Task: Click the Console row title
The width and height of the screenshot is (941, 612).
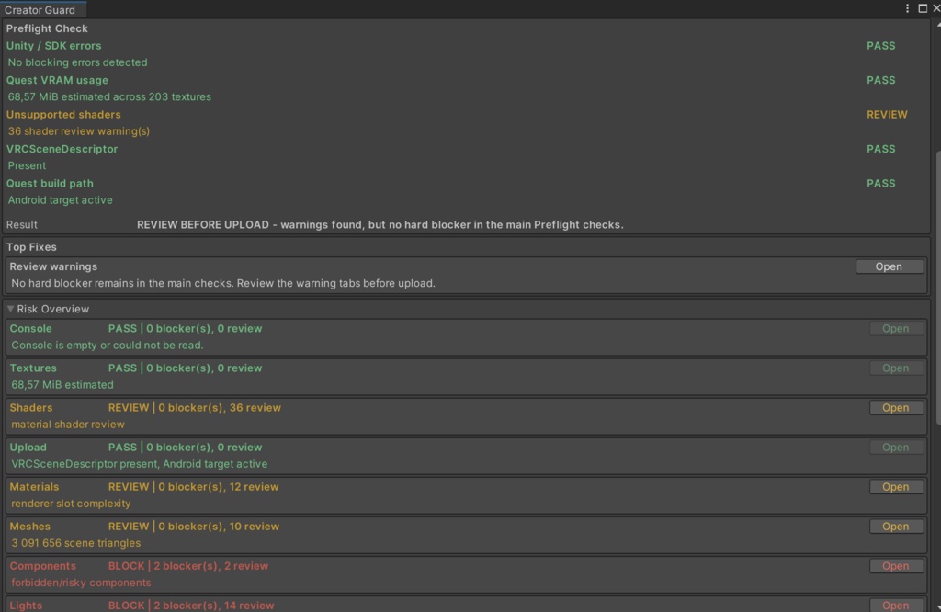Action: (x=30, y=328)
